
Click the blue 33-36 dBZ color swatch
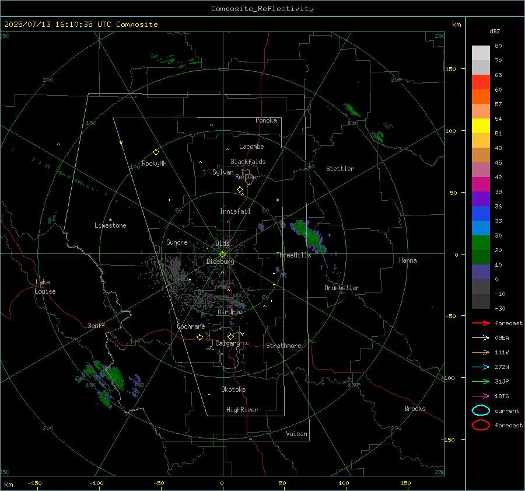[x=481, y=214]
